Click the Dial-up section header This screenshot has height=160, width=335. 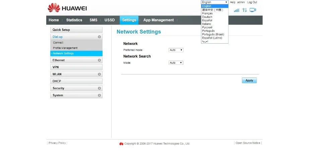76,37
